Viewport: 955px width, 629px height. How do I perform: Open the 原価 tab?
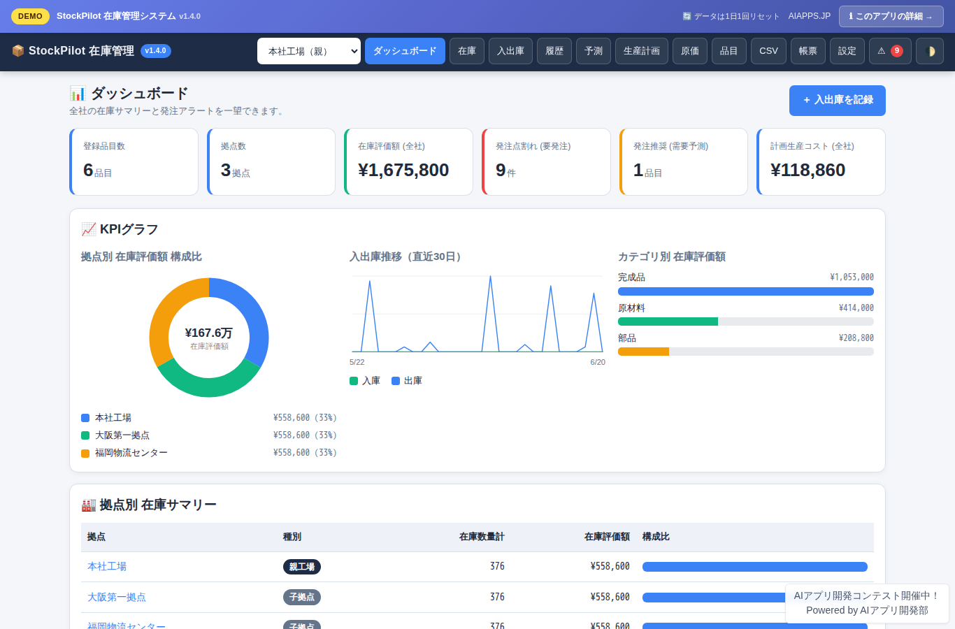pyautogui.click(x=690, y=51)
